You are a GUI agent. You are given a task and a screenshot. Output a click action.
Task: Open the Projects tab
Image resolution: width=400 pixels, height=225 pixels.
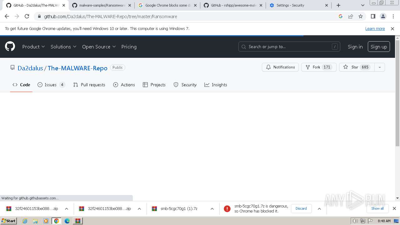click(154, 85)
